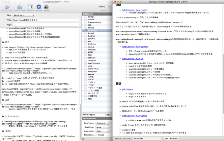Uncheck the javascript category
This screenshot has width=224, height=141.
(x=85, y=30)
